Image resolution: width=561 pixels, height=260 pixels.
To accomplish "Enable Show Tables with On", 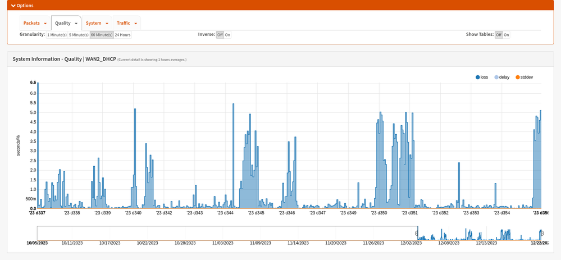I will click(x=506, y=35).
